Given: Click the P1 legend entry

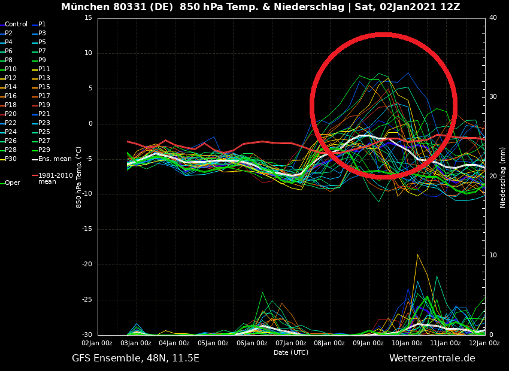Looking at the screenshot, I should point(42,25).
